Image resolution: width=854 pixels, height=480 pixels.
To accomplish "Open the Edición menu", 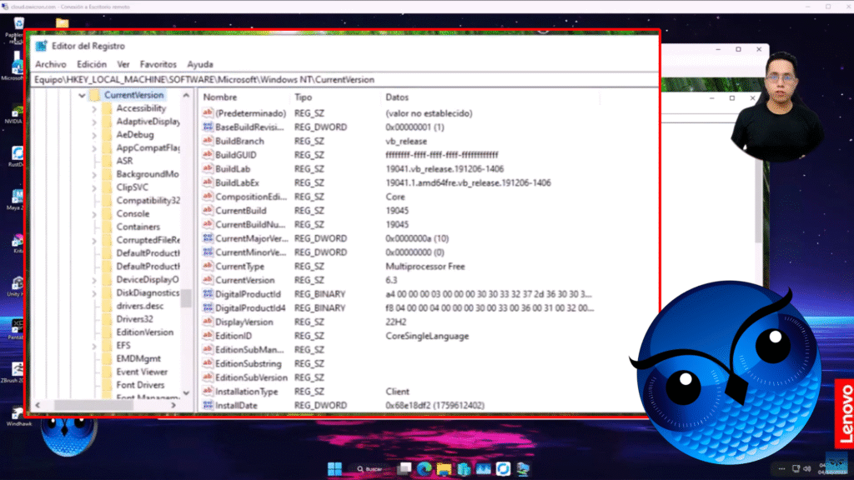I will coord(92,64).
